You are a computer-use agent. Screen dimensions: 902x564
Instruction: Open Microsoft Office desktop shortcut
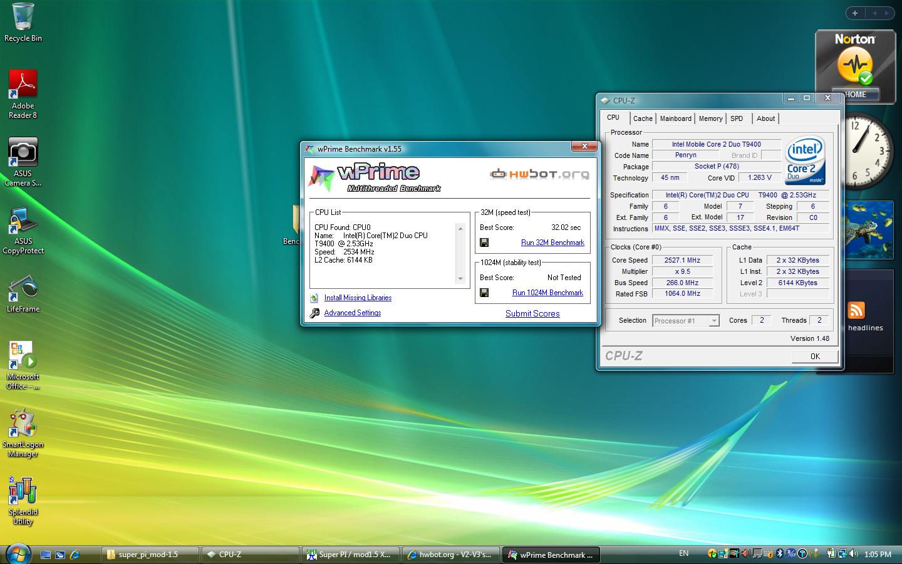click(x=23, y=365)
